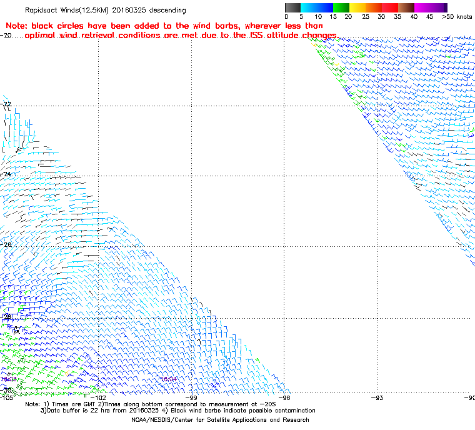Click the "30" scale label on color bar
The height and width of the screenshot is (430, 475).
coord(381,17)
